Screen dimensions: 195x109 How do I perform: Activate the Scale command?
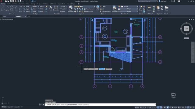point(34,12)
